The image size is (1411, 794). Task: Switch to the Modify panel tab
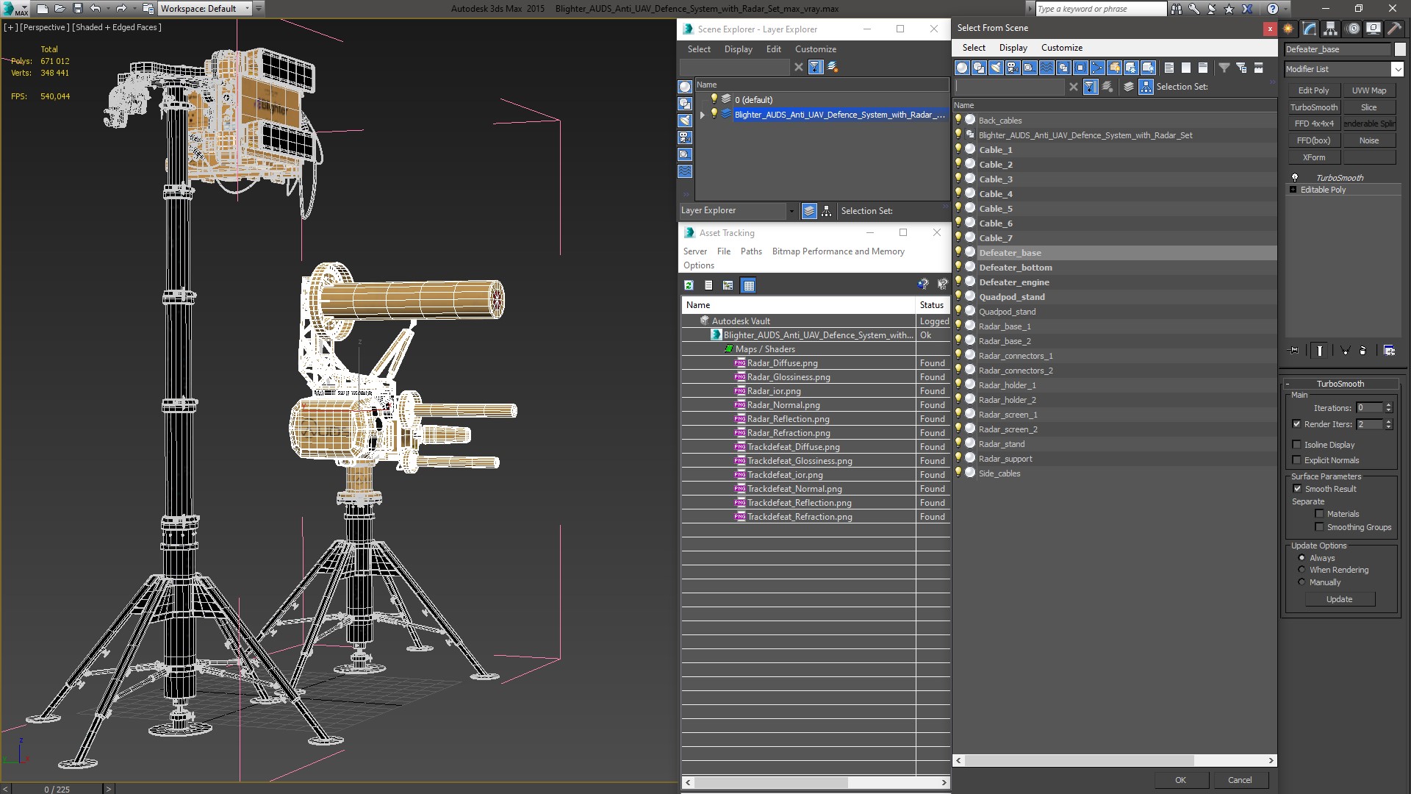1309,29
